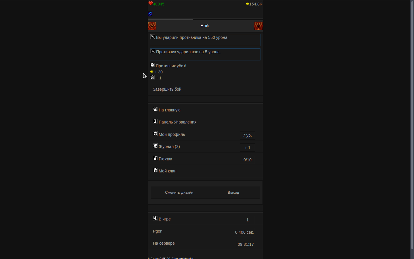
Task: Click the Мой клан icon
Action: coord(155,170)
